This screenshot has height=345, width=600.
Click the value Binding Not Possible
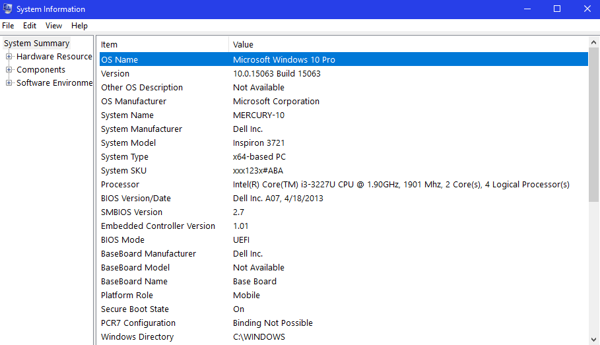pos(273,323)
